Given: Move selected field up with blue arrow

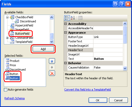Looking at the screenshot, I should (52, 61).
